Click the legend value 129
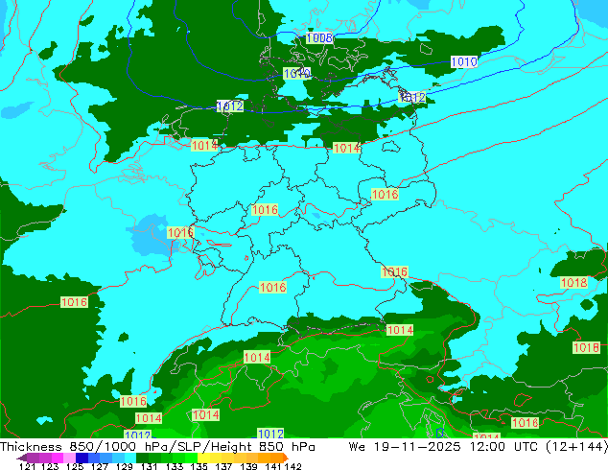The width and height of the screenshot is (608, 470). coord(125,466)
